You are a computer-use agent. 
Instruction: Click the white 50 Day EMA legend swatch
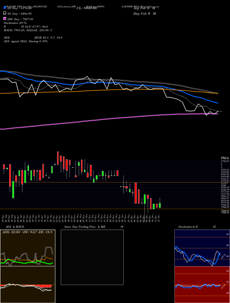5,13
